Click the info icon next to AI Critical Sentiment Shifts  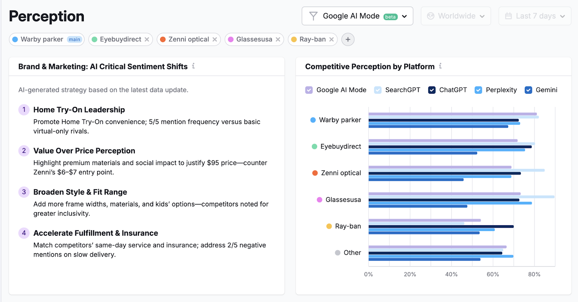click(x=194, y=66)
